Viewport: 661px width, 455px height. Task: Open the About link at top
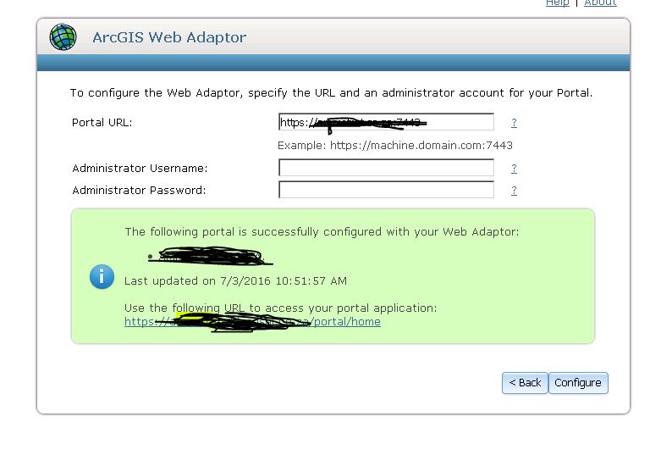(x=600, y=3)
